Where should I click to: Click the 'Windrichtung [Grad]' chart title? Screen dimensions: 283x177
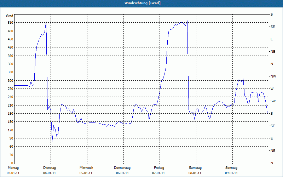pos(143,3)
